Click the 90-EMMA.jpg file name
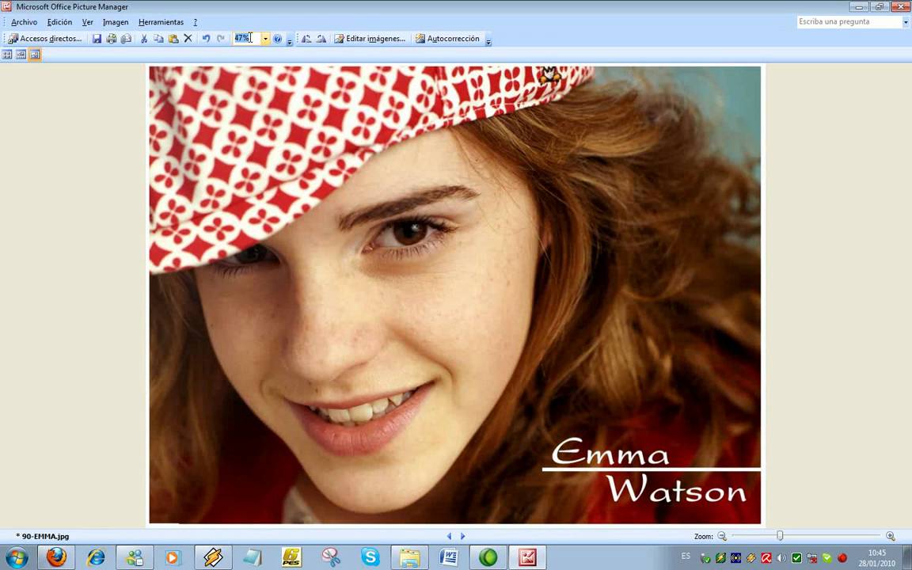The height and width of the screenshot is (570, 912). click(x=45, y=536)
